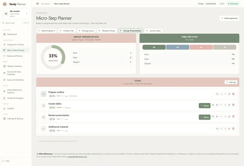Start timer for Create slides step
Viewport: 244px width, 166px height.
[213, 105]
